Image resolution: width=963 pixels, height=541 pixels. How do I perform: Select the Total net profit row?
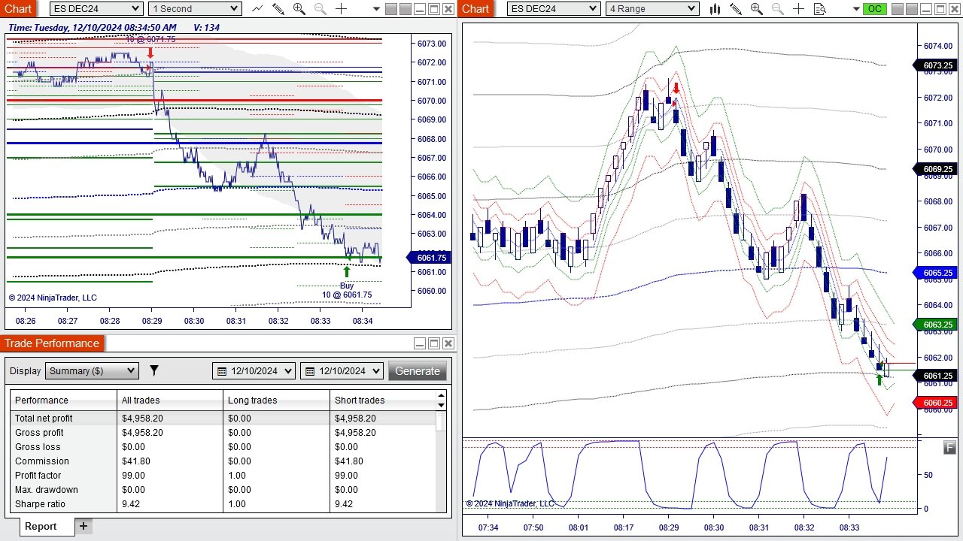tap(223, 419)
